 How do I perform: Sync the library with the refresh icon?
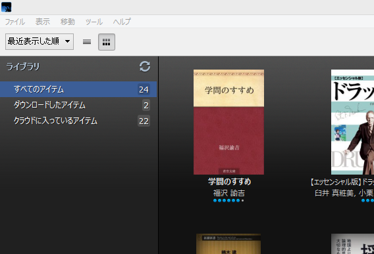pyautogui.click(x=145, y=66)
